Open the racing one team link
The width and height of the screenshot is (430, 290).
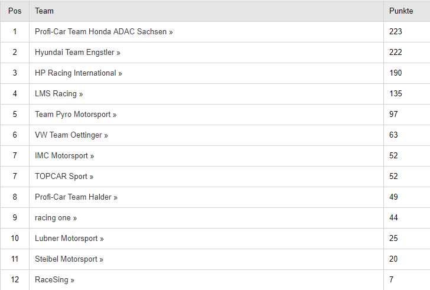click(x=56, y=218)
